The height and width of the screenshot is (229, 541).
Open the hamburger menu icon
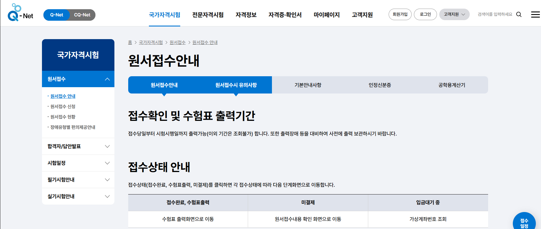(x=535, y=14)
